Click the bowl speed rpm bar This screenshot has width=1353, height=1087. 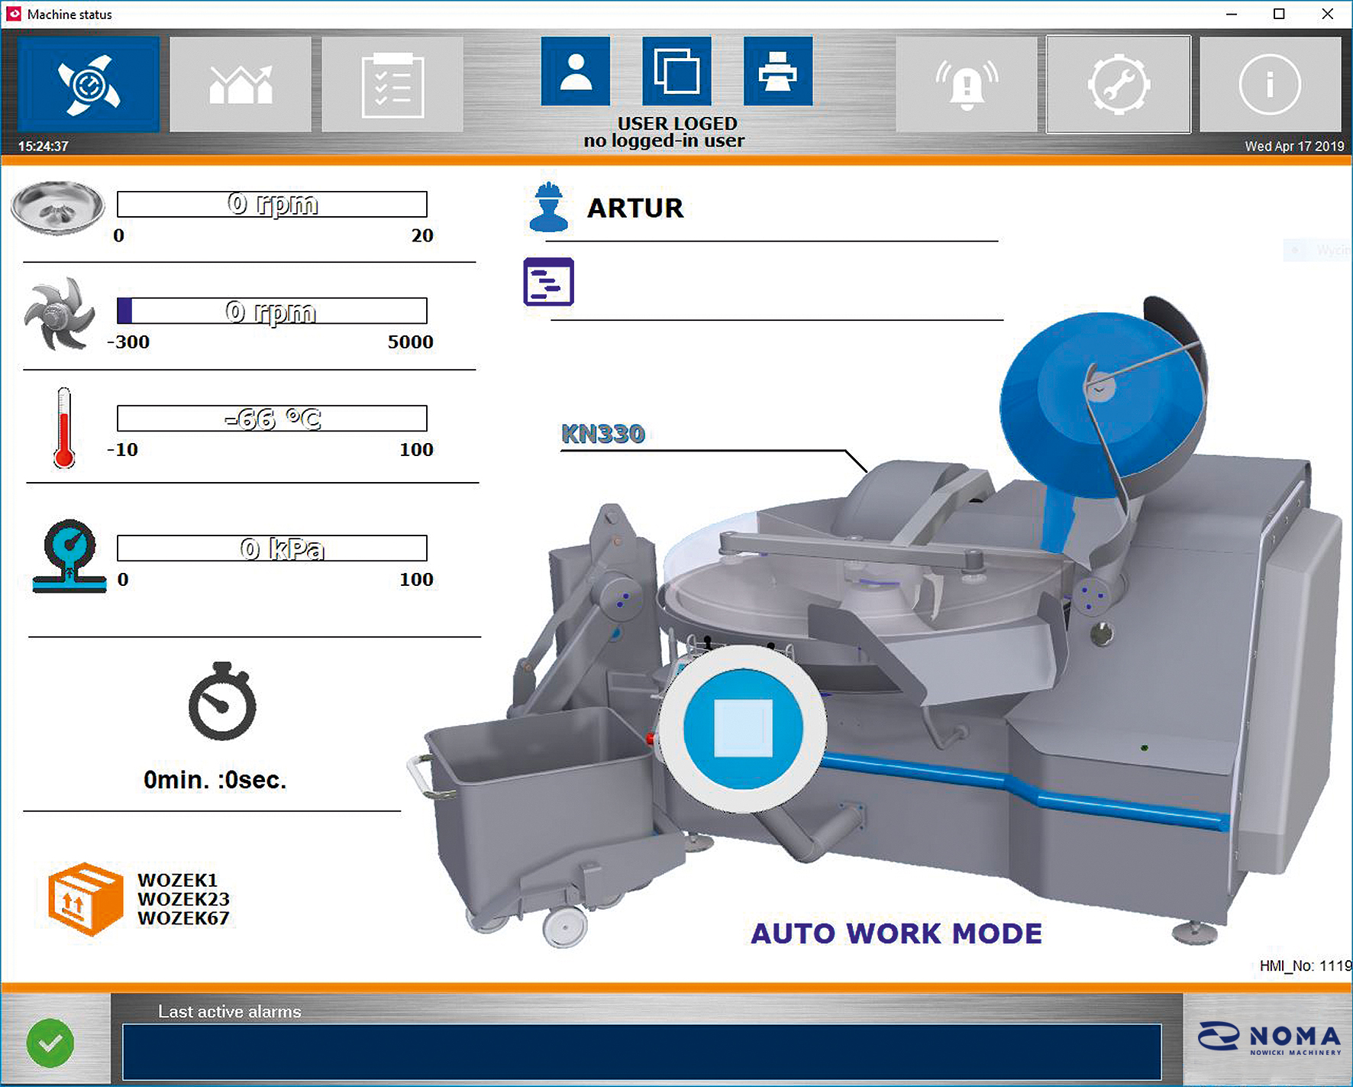coord(272,204)
